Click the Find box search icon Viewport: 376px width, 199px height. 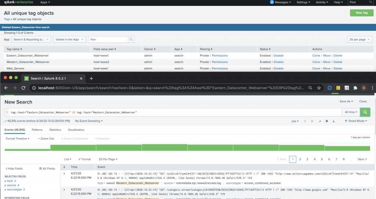coord(370,2)
